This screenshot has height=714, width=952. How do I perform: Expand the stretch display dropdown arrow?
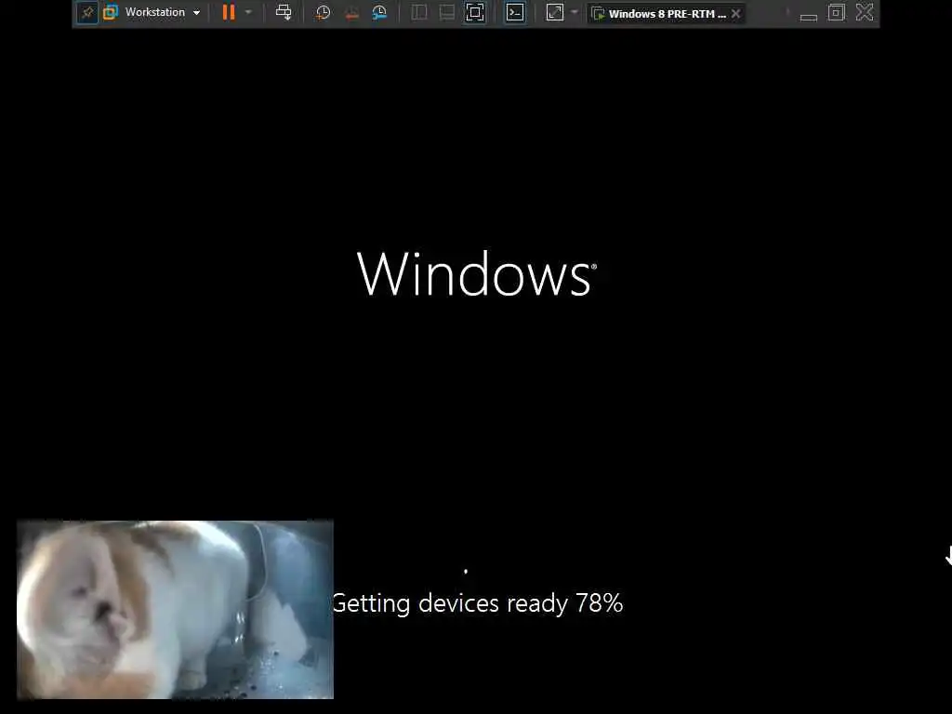click(x=575, y=12)
